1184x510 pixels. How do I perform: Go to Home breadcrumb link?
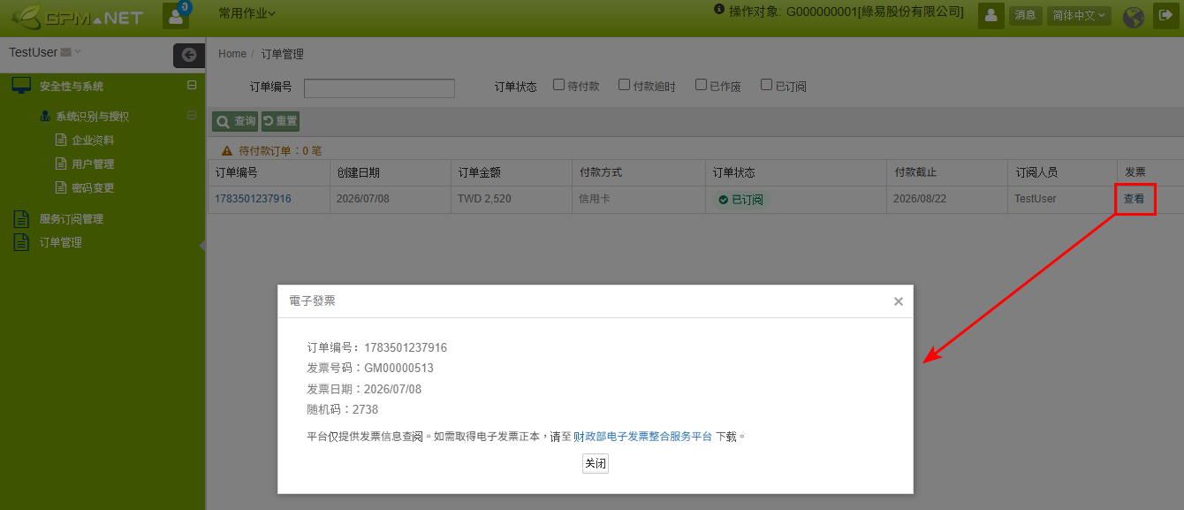click(x=232, y=54)
